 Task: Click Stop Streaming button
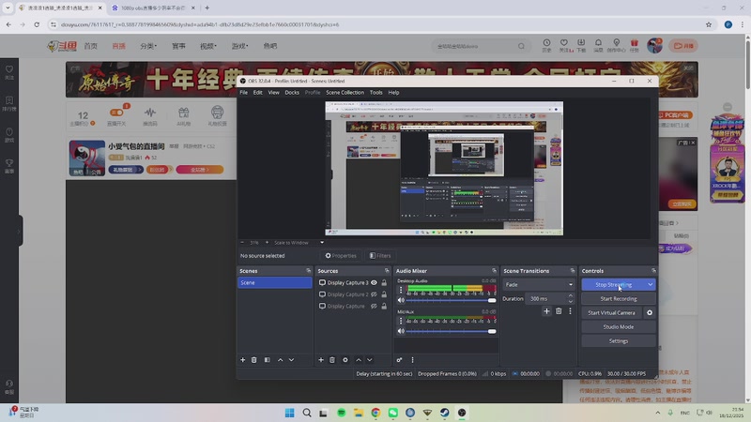pyautogui.click(x=613, y=285)
